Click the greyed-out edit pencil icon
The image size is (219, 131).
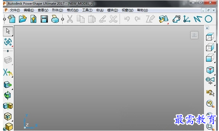150,19
